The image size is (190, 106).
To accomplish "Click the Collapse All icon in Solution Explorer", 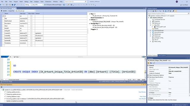I will [x=168, y=11].
